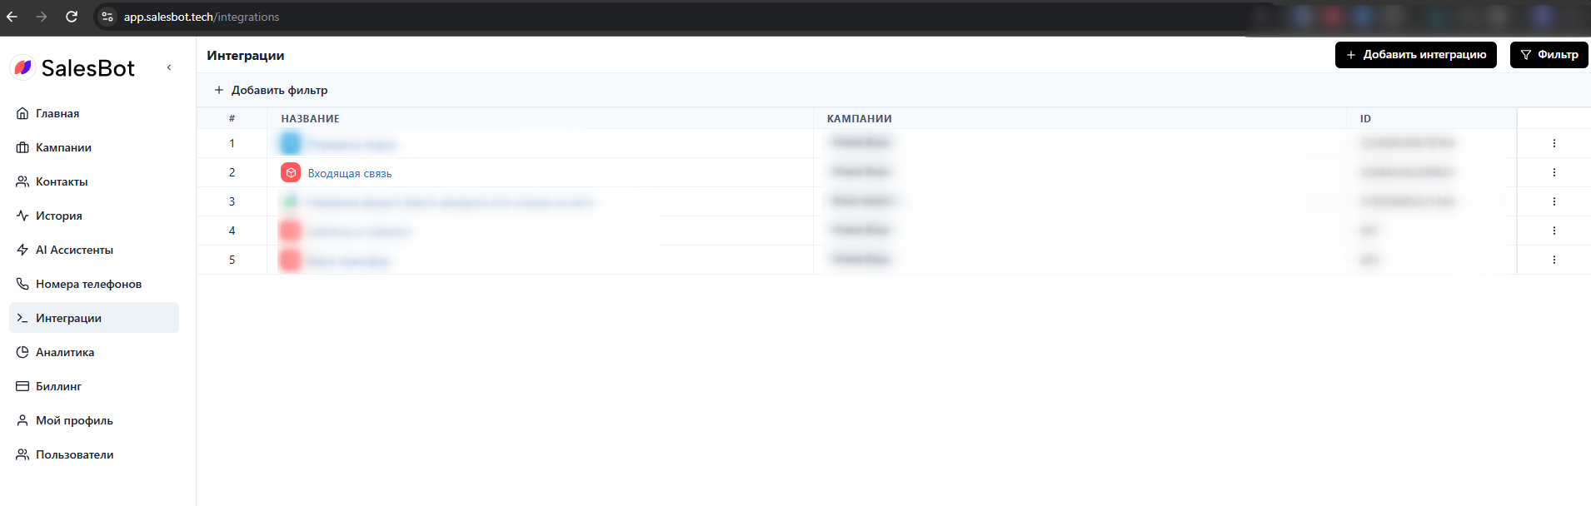This screenshot has height=506, width=1591.
Task: Click the Мой профиль user icon
Action: point(22,420)
